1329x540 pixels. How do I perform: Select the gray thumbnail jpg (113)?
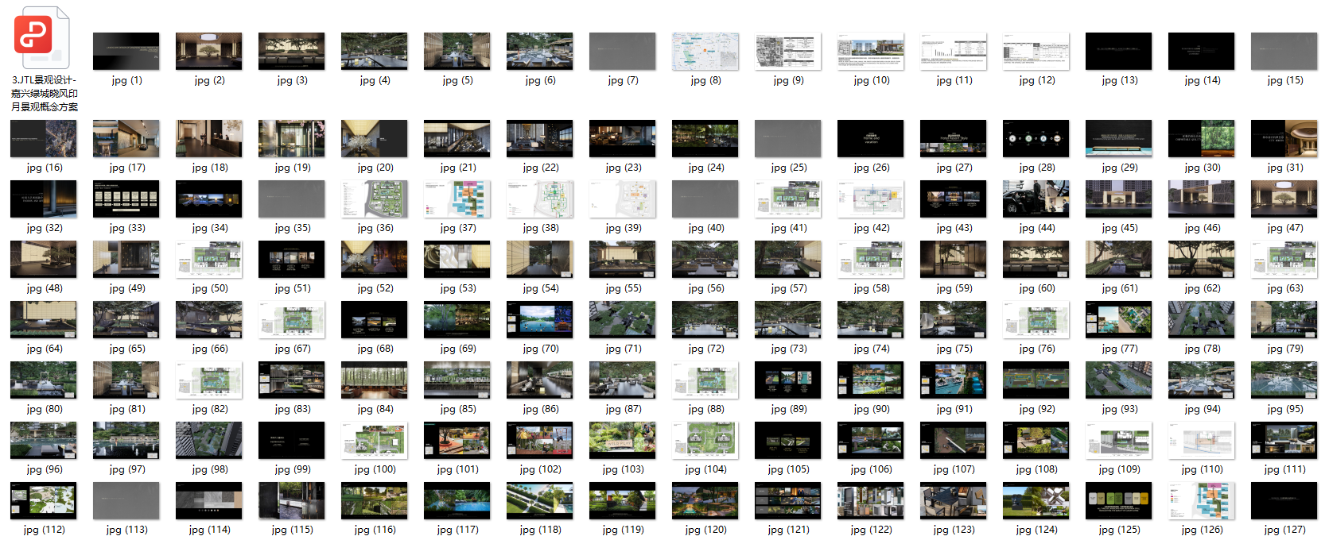[126, 501]
